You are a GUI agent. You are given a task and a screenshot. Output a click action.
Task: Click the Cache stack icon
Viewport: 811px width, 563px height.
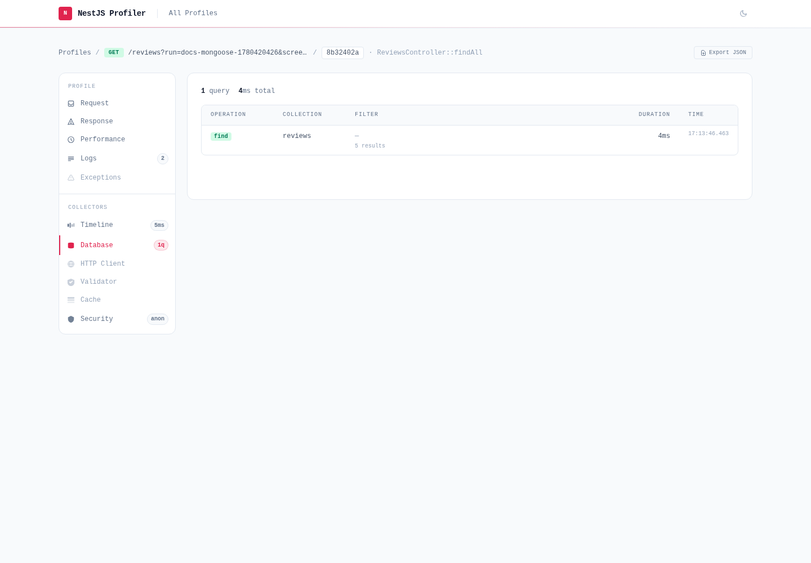tap(71, 300)
